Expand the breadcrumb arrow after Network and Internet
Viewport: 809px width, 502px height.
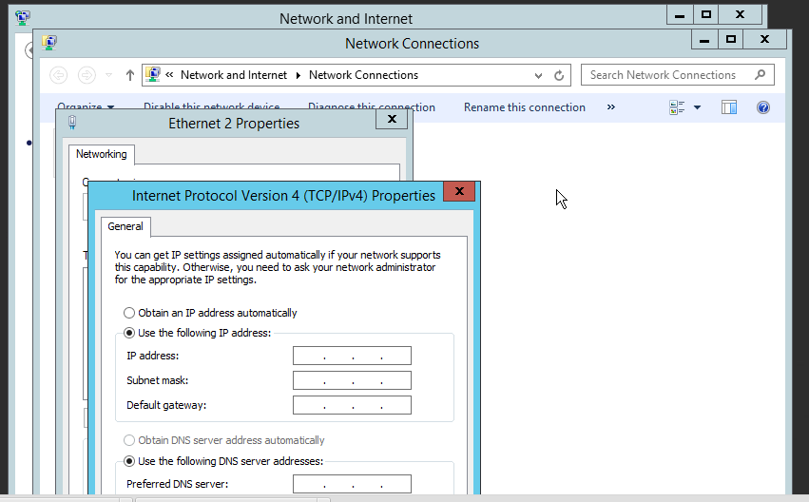coord(298,75)
